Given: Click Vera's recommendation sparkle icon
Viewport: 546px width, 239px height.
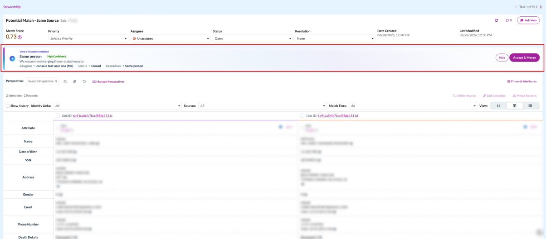Looking at the screenshot, I should [x=12, y=58].
